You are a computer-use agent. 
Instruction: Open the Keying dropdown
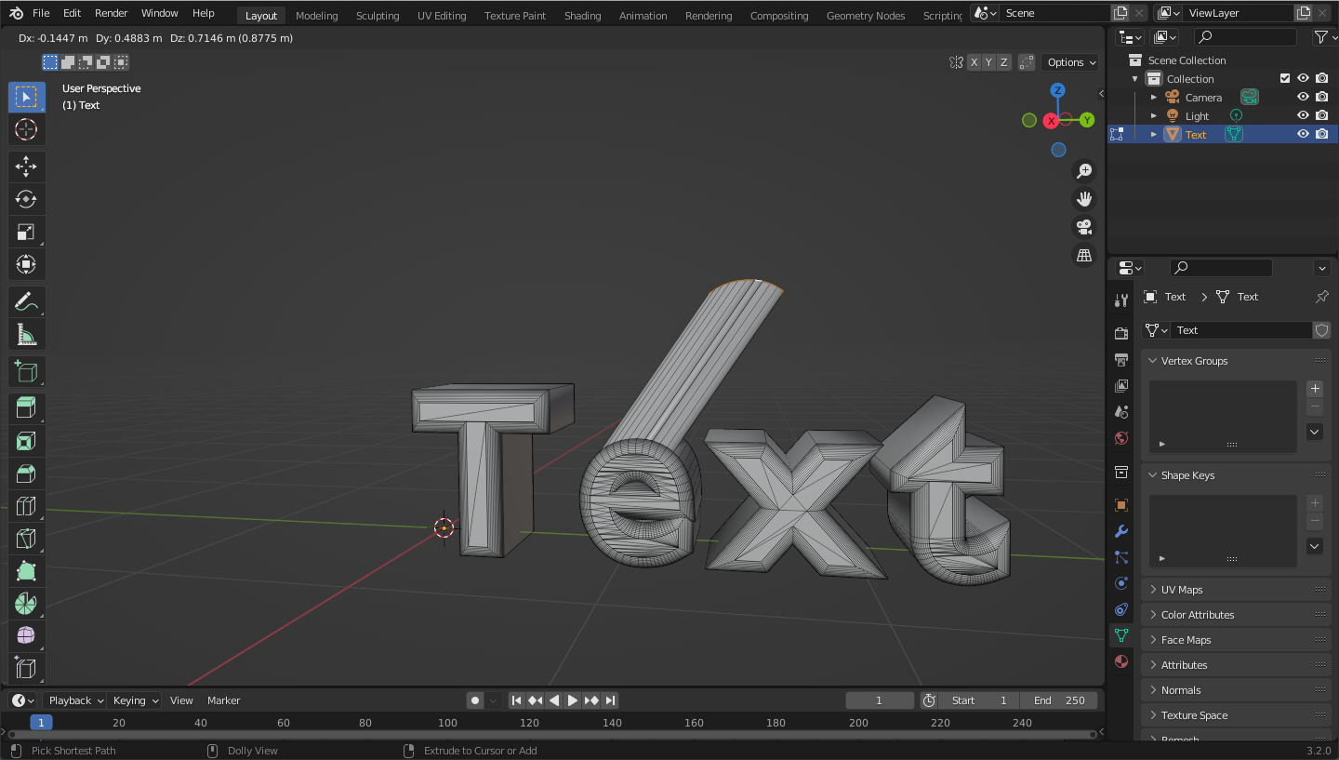(135, 700)
